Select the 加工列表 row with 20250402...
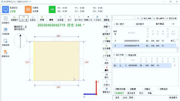The image size is (180, 101). point(142,65)
